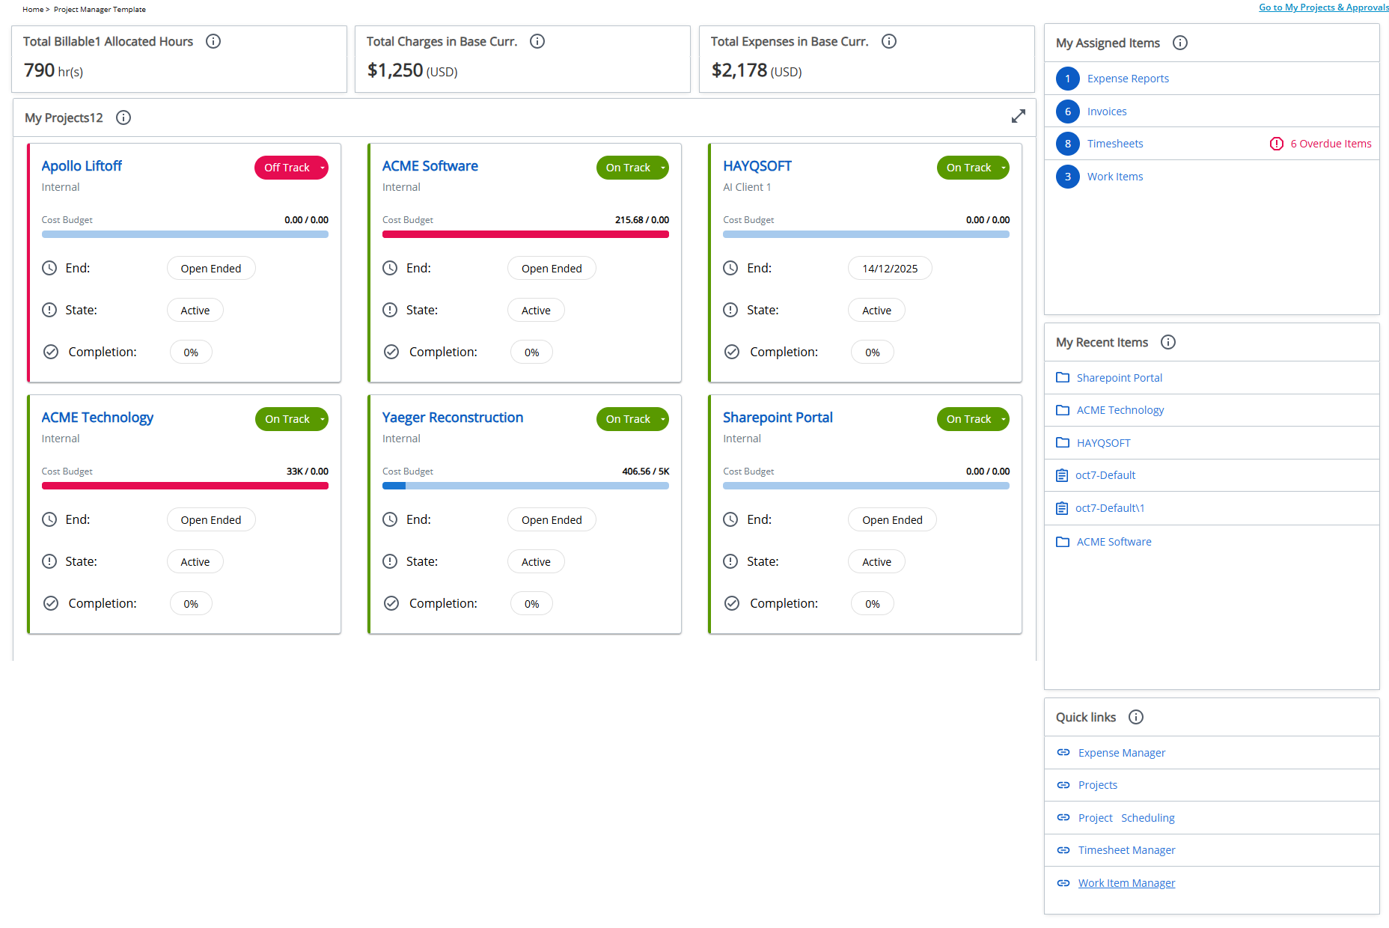Click the document icon beside oct7-Default
The width and height of the screenshot is (1389, 928).
(x=1062, y=475)
